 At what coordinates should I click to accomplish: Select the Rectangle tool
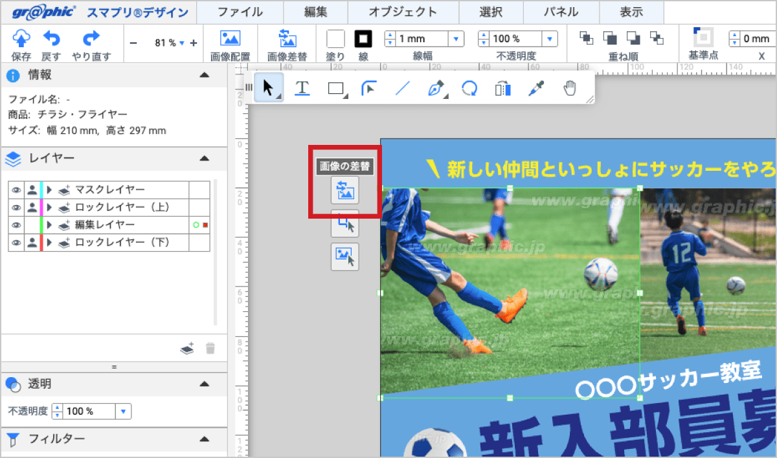pos(335,87)
